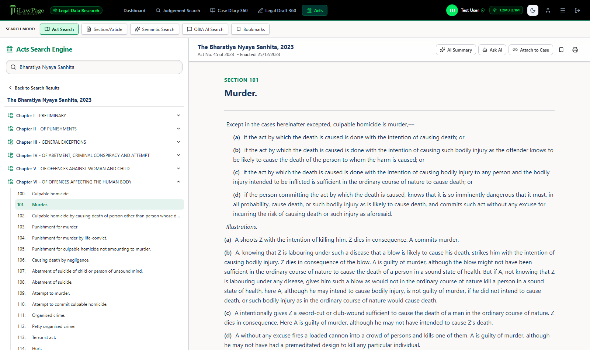Select section 106 Causing death by negligence

pyautogui.click(x=100, y=260)
